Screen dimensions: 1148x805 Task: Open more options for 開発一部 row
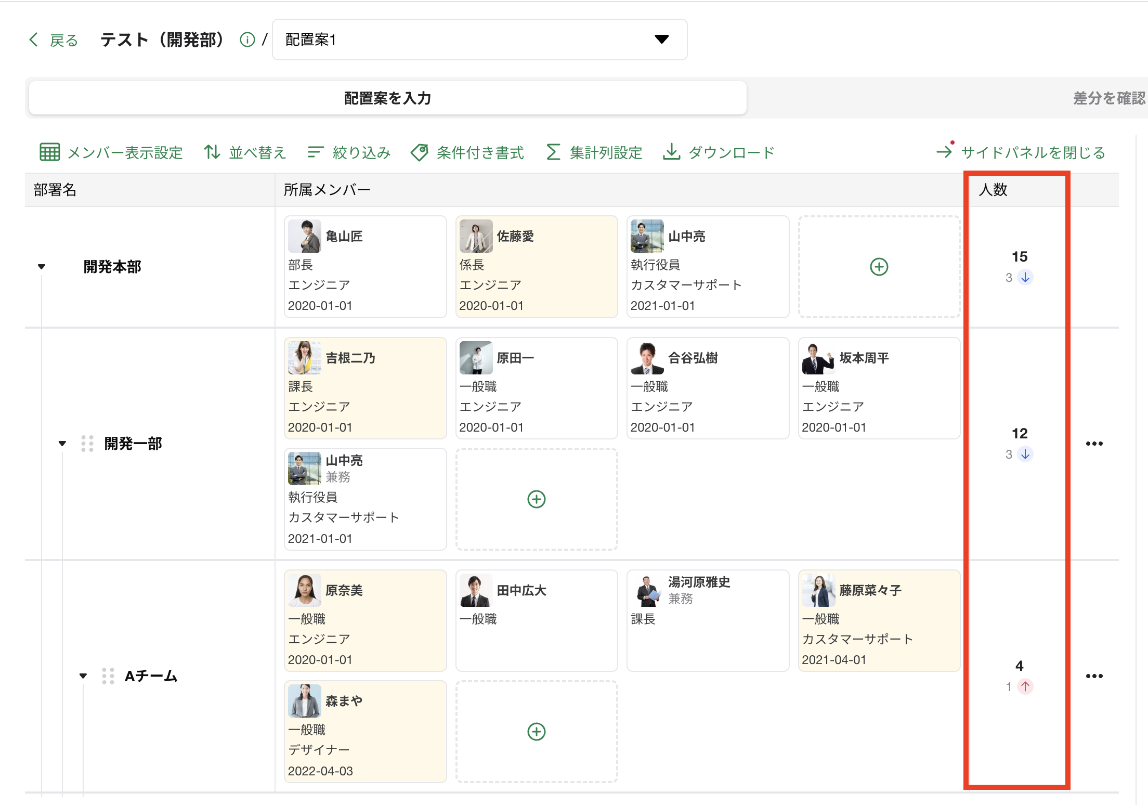(x=1094, y=444)
